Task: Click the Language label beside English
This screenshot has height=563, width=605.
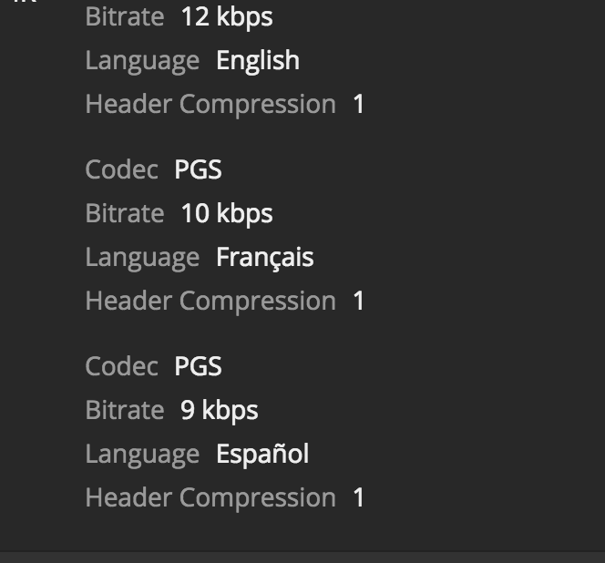Action: (x=141, y=61)
